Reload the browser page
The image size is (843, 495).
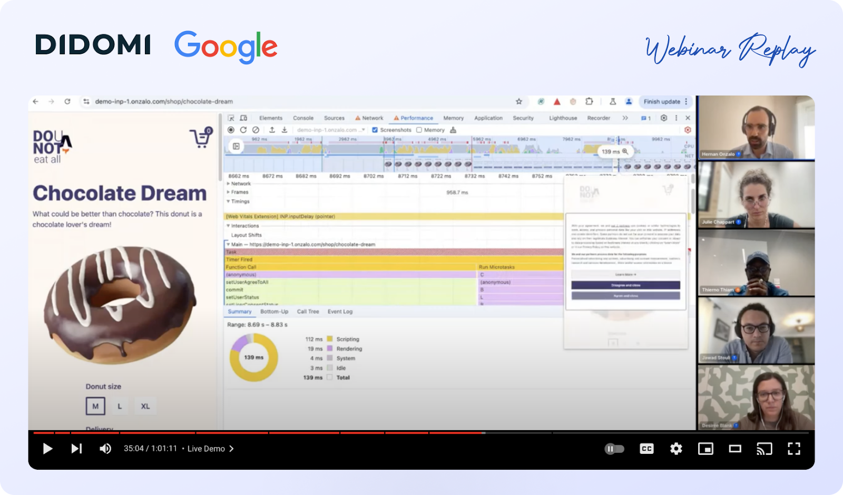(x=67, y=101)
